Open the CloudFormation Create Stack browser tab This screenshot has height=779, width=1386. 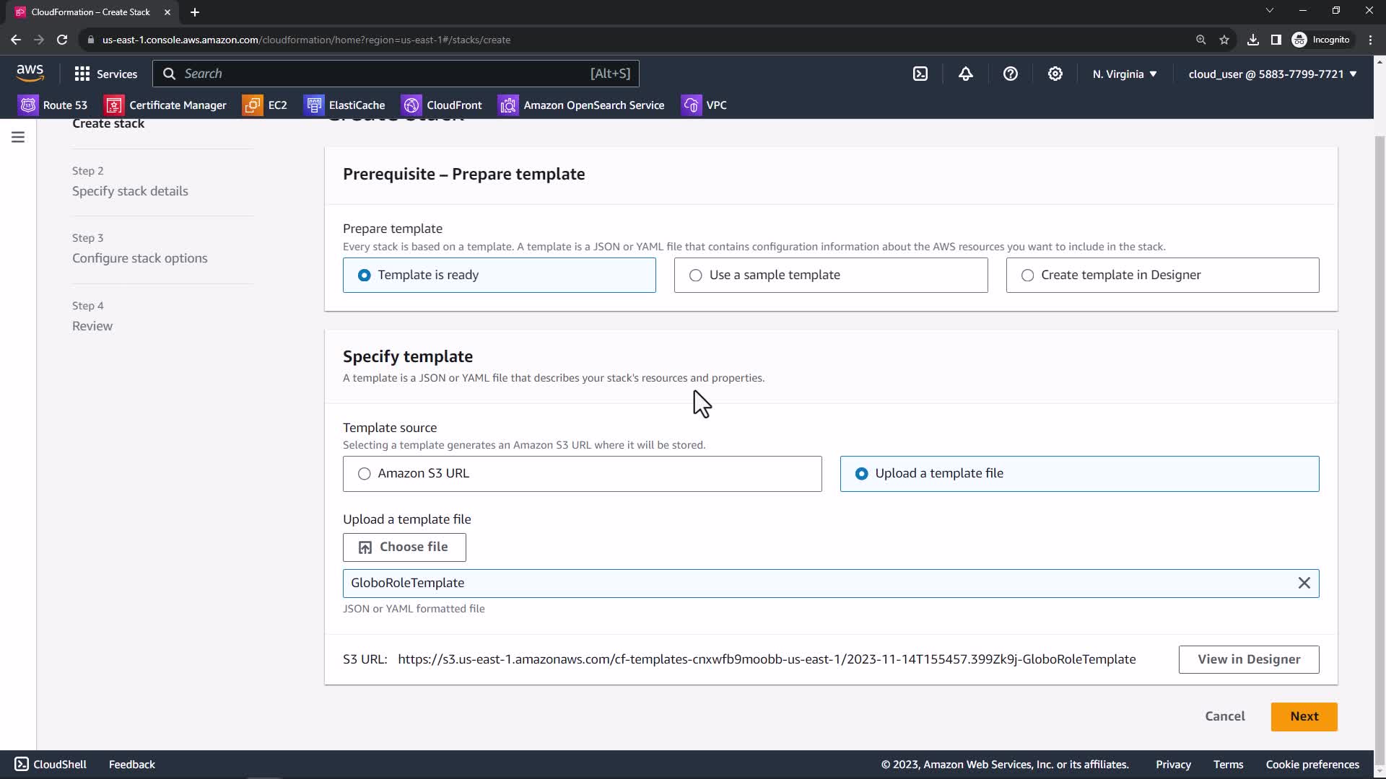pos(90,12)
